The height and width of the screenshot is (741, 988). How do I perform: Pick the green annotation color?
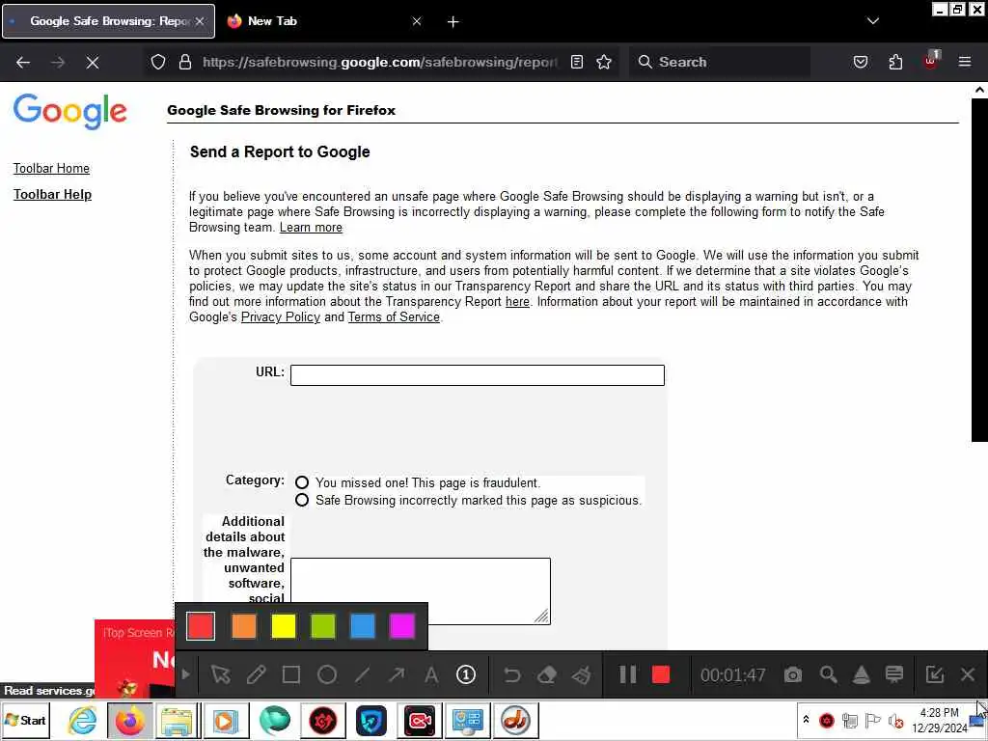323,626
